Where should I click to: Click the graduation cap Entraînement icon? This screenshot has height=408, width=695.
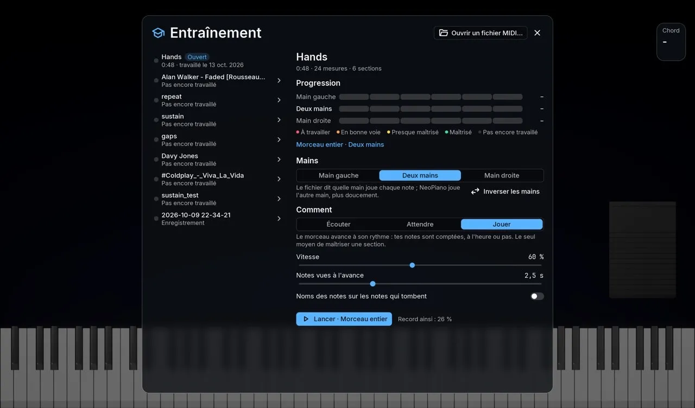pos(158,33)
